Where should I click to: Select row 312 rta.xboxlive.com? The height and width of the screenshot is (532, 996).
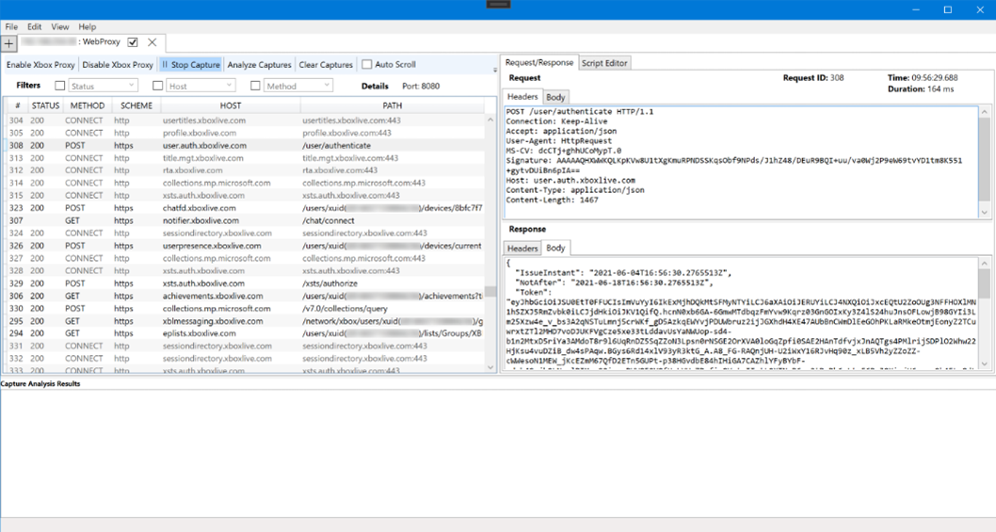pyautogui.click(x=245, y=170)
